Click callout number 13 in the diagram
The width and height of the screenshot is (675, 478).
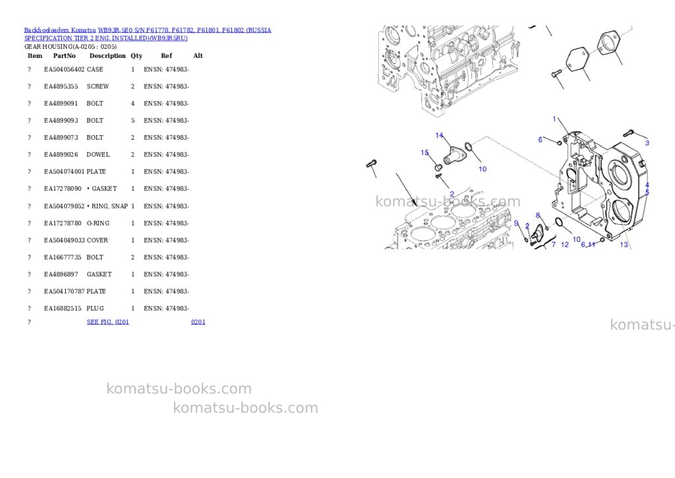tap(624, 245)
